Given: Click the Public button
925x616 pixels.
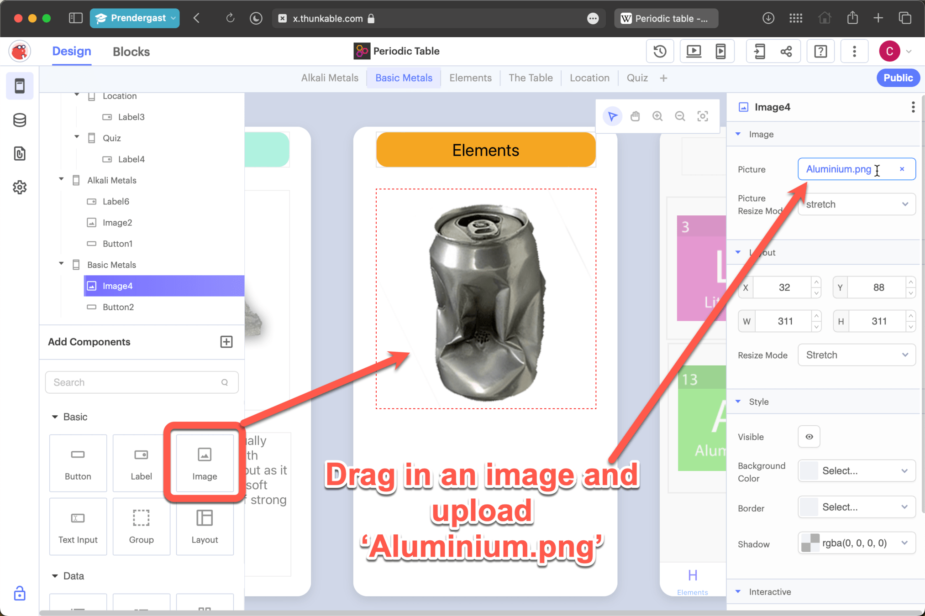Looking at the screenshot, I should click(x=898, y=78).
